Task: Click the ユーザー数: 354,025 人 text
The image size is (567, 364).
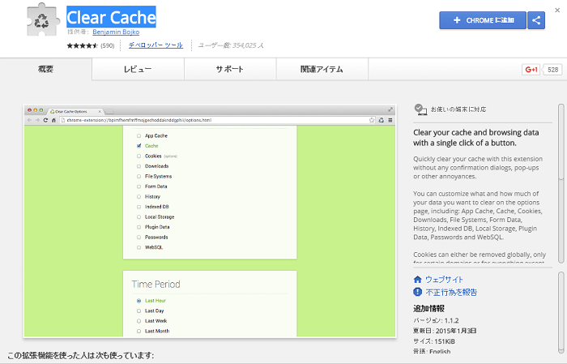Action: [x=231, y=45]
